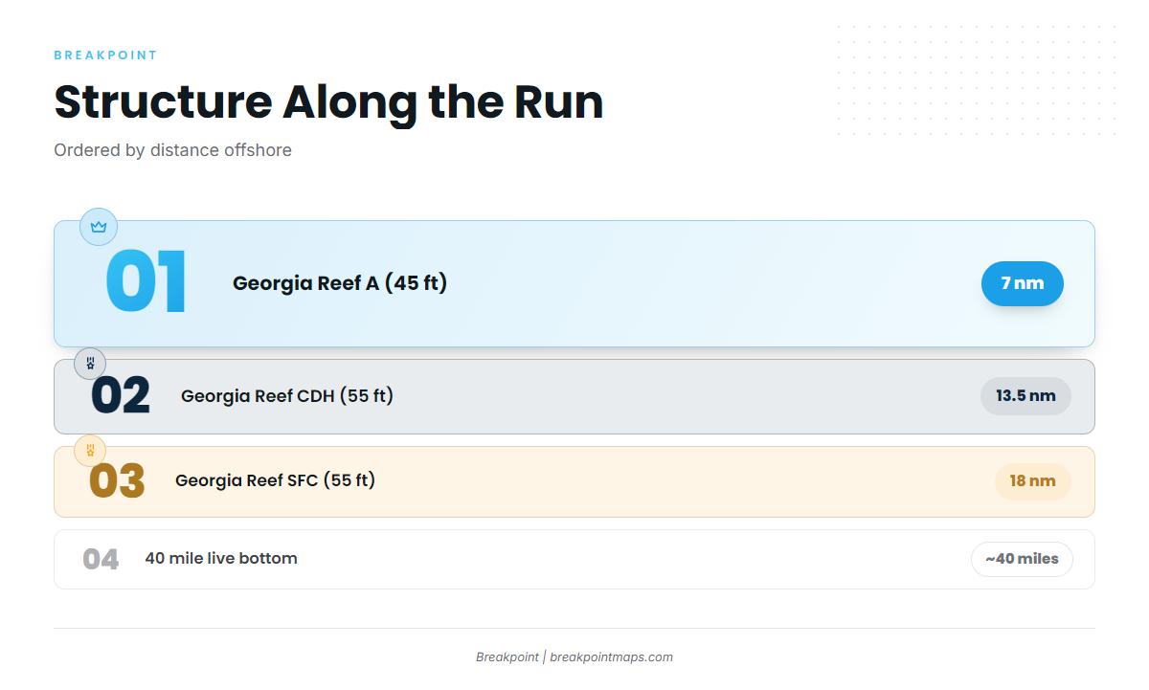Click the Ordered by distance offshore subtitle

click(172, 150)
